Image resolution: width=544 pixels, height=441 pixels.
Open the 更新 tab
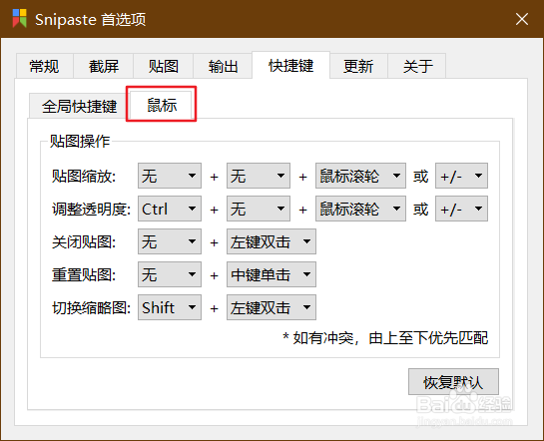(x=358, y=66)
